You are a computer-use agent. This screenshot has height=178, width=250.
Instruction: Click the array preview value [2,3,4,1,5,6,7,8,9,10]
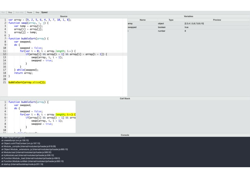[194, 23]
